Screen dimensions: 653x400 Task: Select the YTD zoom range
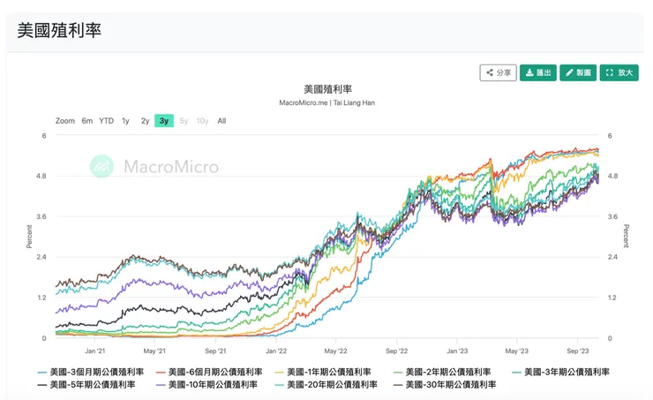click(x=106, y=121)
